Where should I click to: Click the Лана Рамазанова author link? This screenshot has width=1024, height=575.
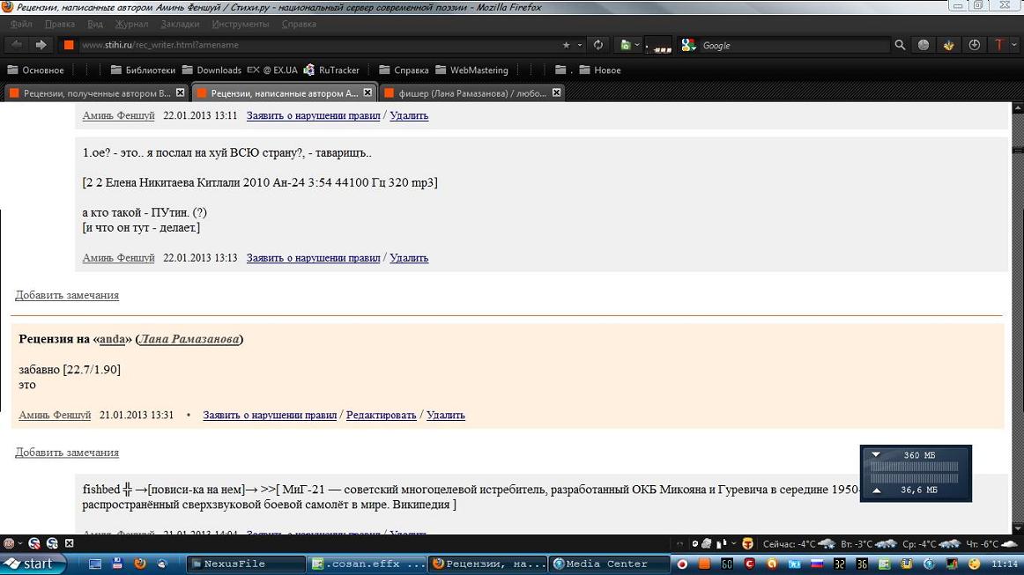[x=189, y=339]
